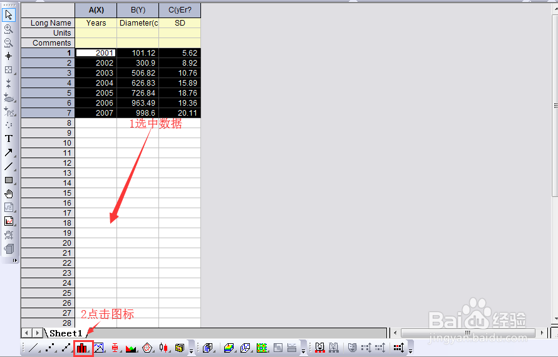Select cell containing 20.11
The width and height of the screenshot is (558, 357).
(x=180, y=113)
